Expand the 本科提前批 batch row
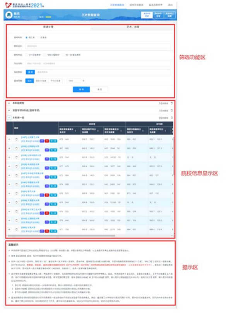Image resolution: width=231 pixels, height=316 pixels. 9,103
